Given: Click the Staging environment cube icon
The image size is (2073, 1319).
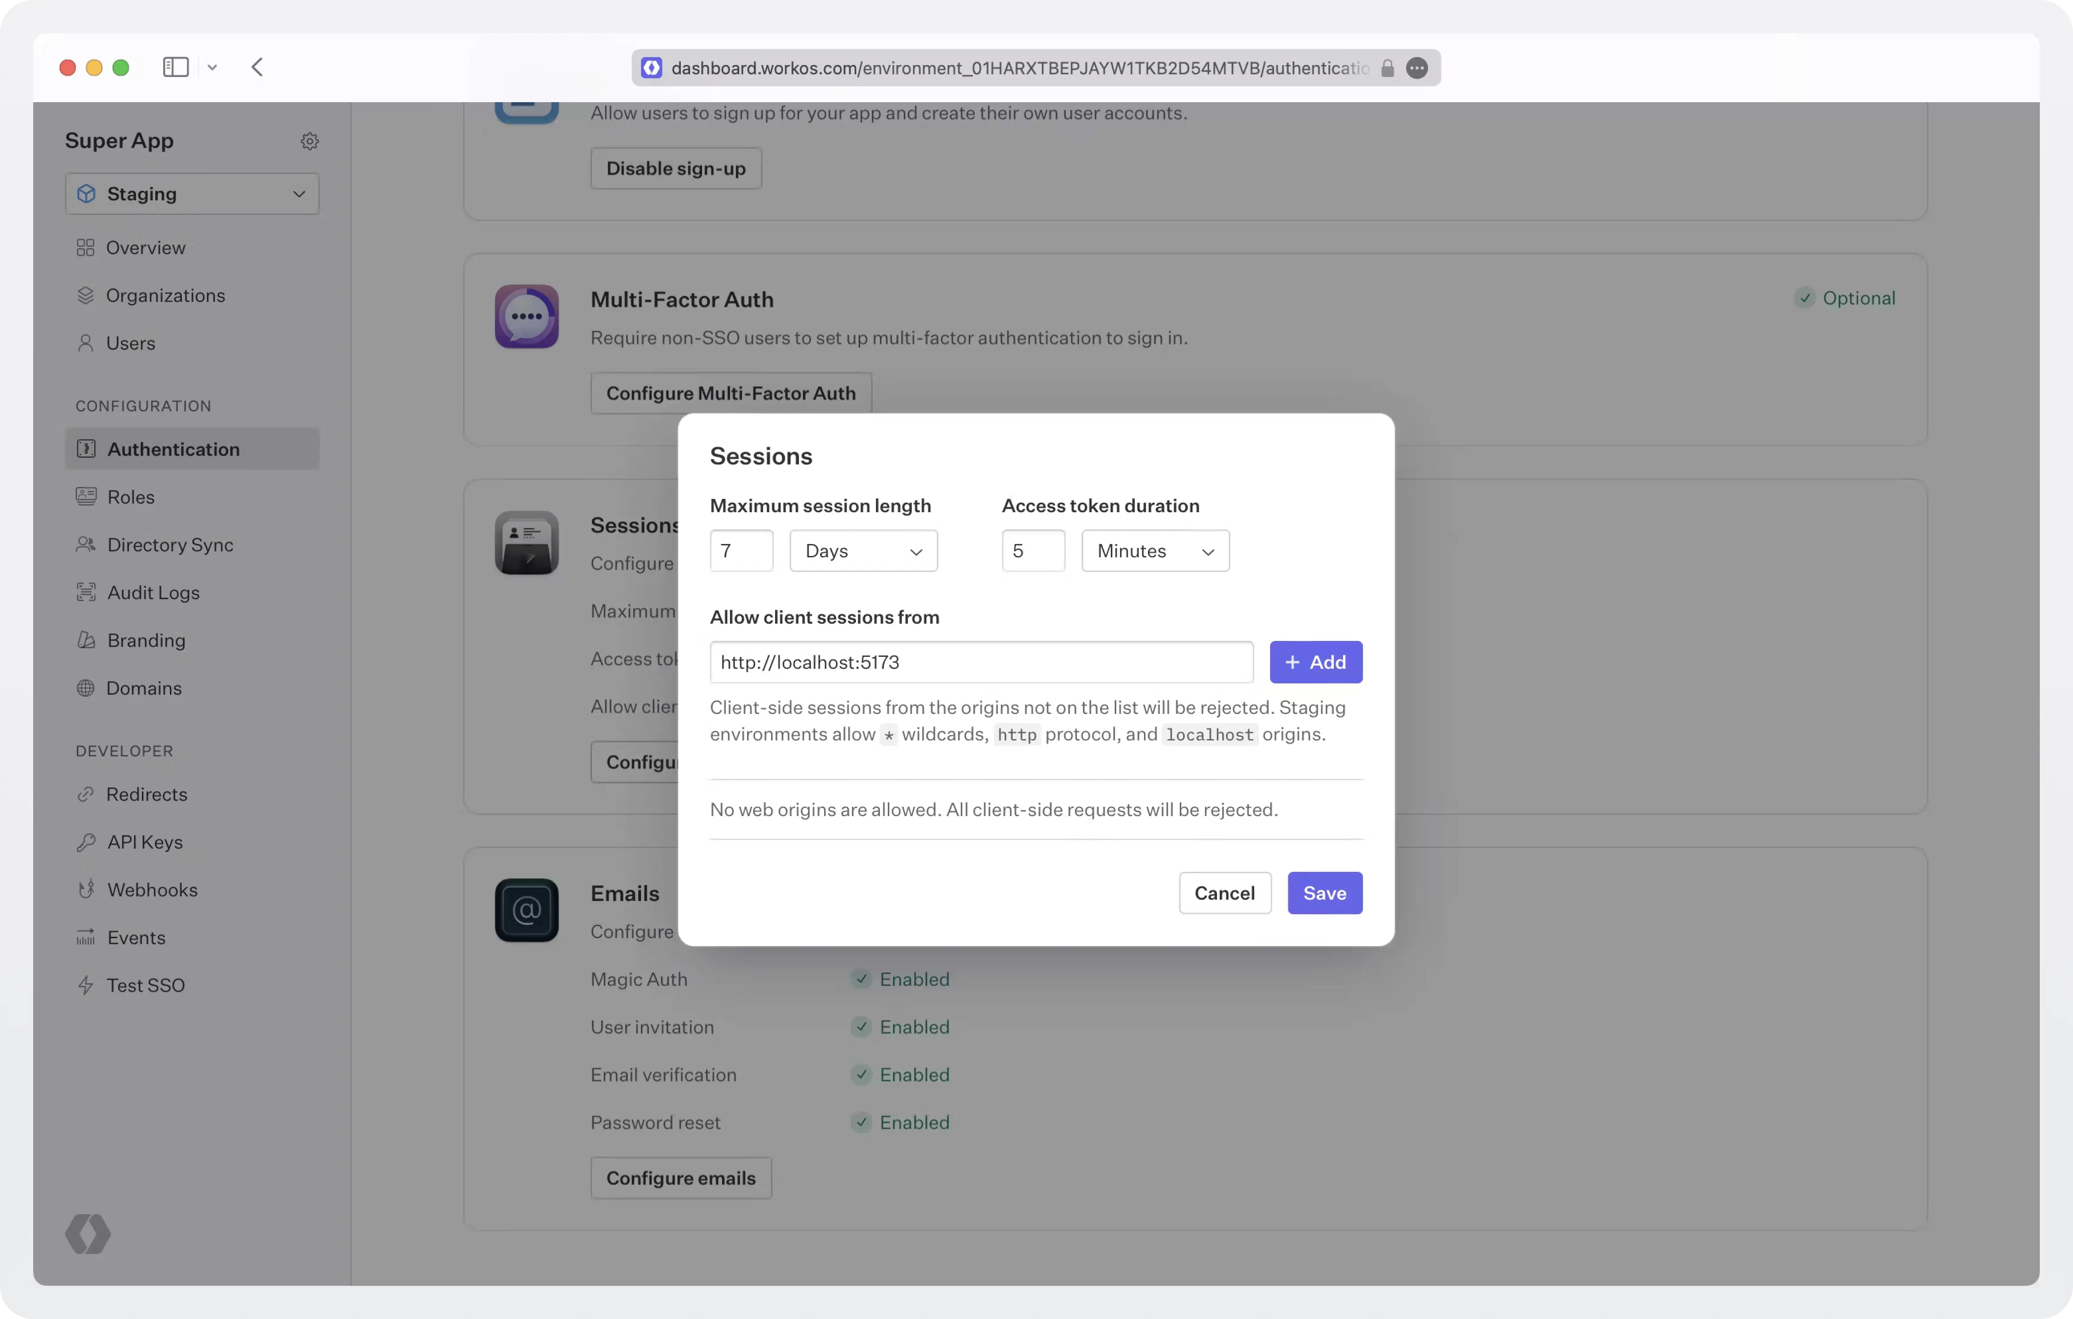Looking at the screenshot, I should tap(86, 194).
